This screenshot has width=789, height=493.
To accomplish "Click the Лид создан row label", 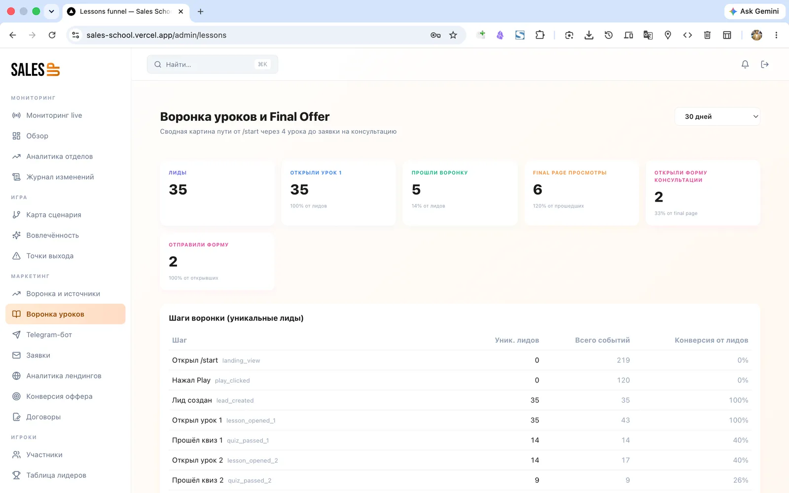I will [192, 400].
